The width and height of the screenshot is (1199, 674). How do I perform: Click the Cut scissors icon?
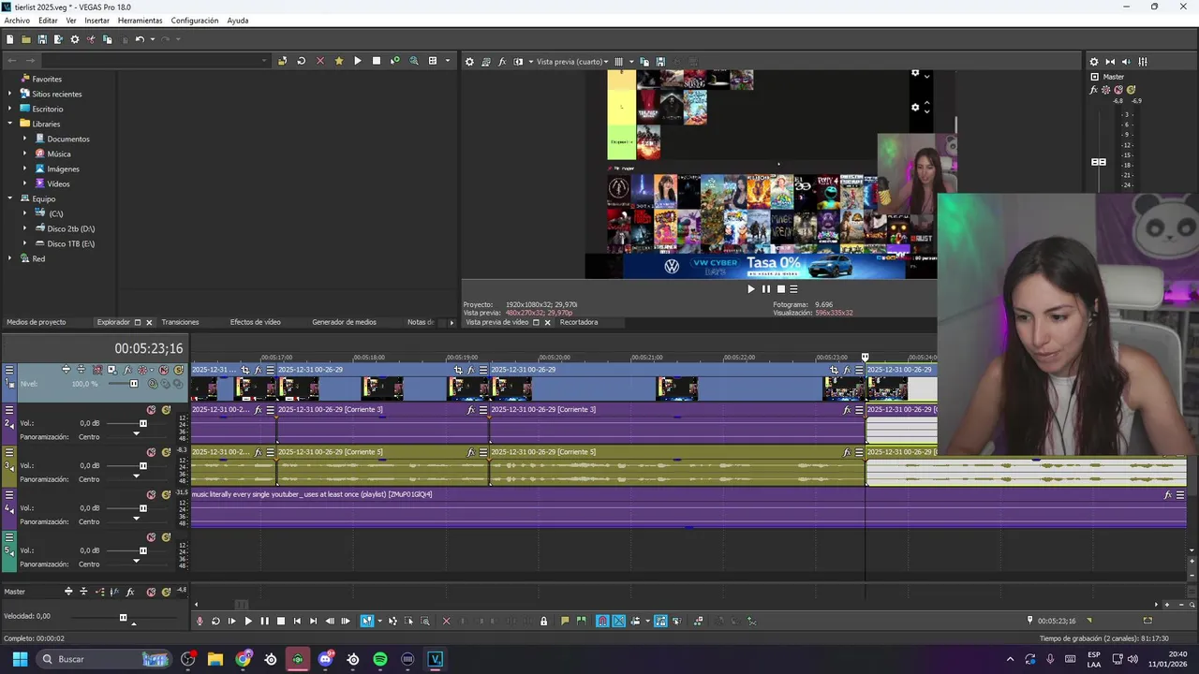(91, 39)
